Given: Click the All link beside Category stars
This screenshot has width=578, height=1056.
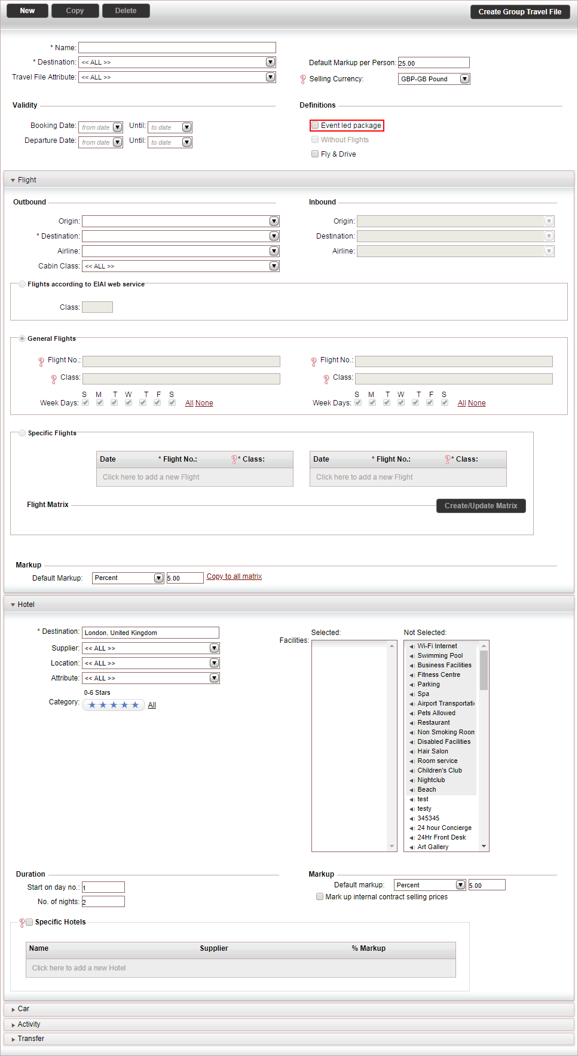Looking at the screenshot, I should pyautogui.click(x=152, y=705).
